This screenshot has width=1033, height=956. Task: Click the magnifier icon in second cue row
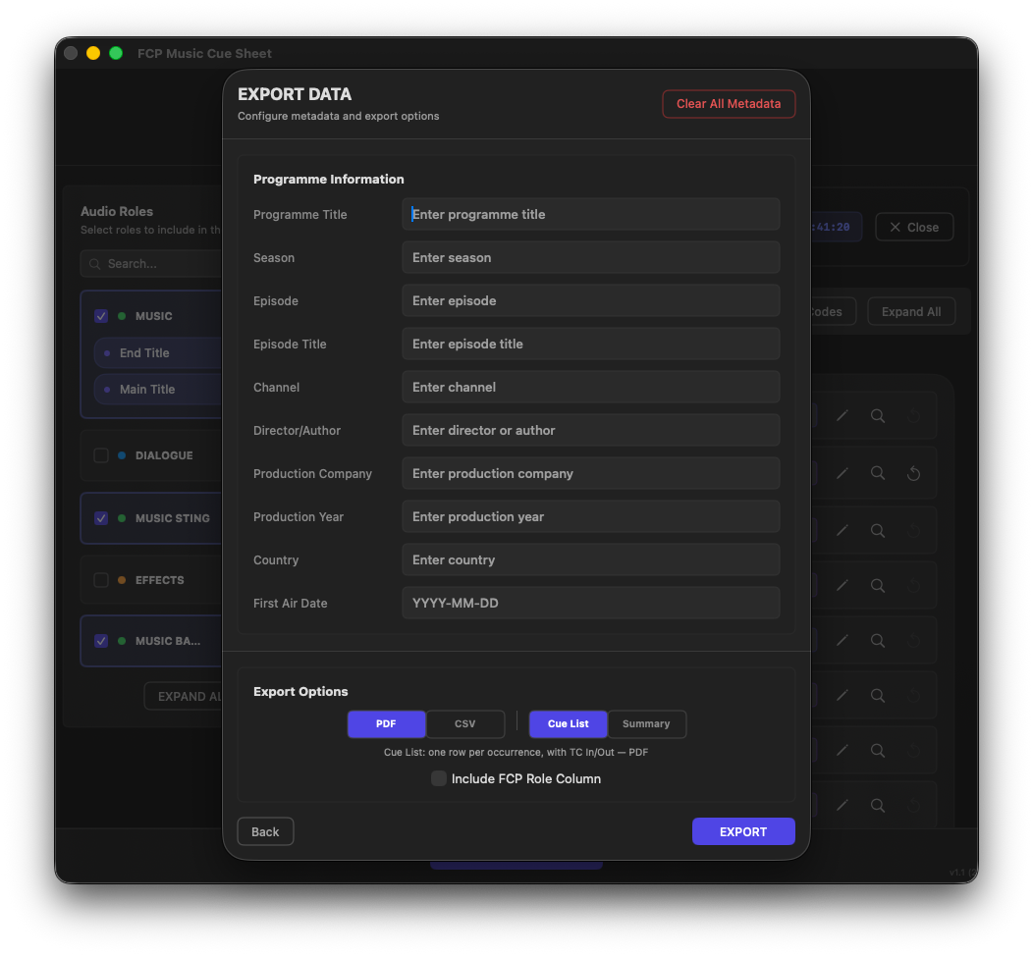(878, 473)
